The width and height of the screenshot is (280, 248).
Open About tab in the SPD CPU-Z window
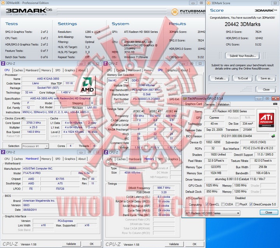coord(184,70)
